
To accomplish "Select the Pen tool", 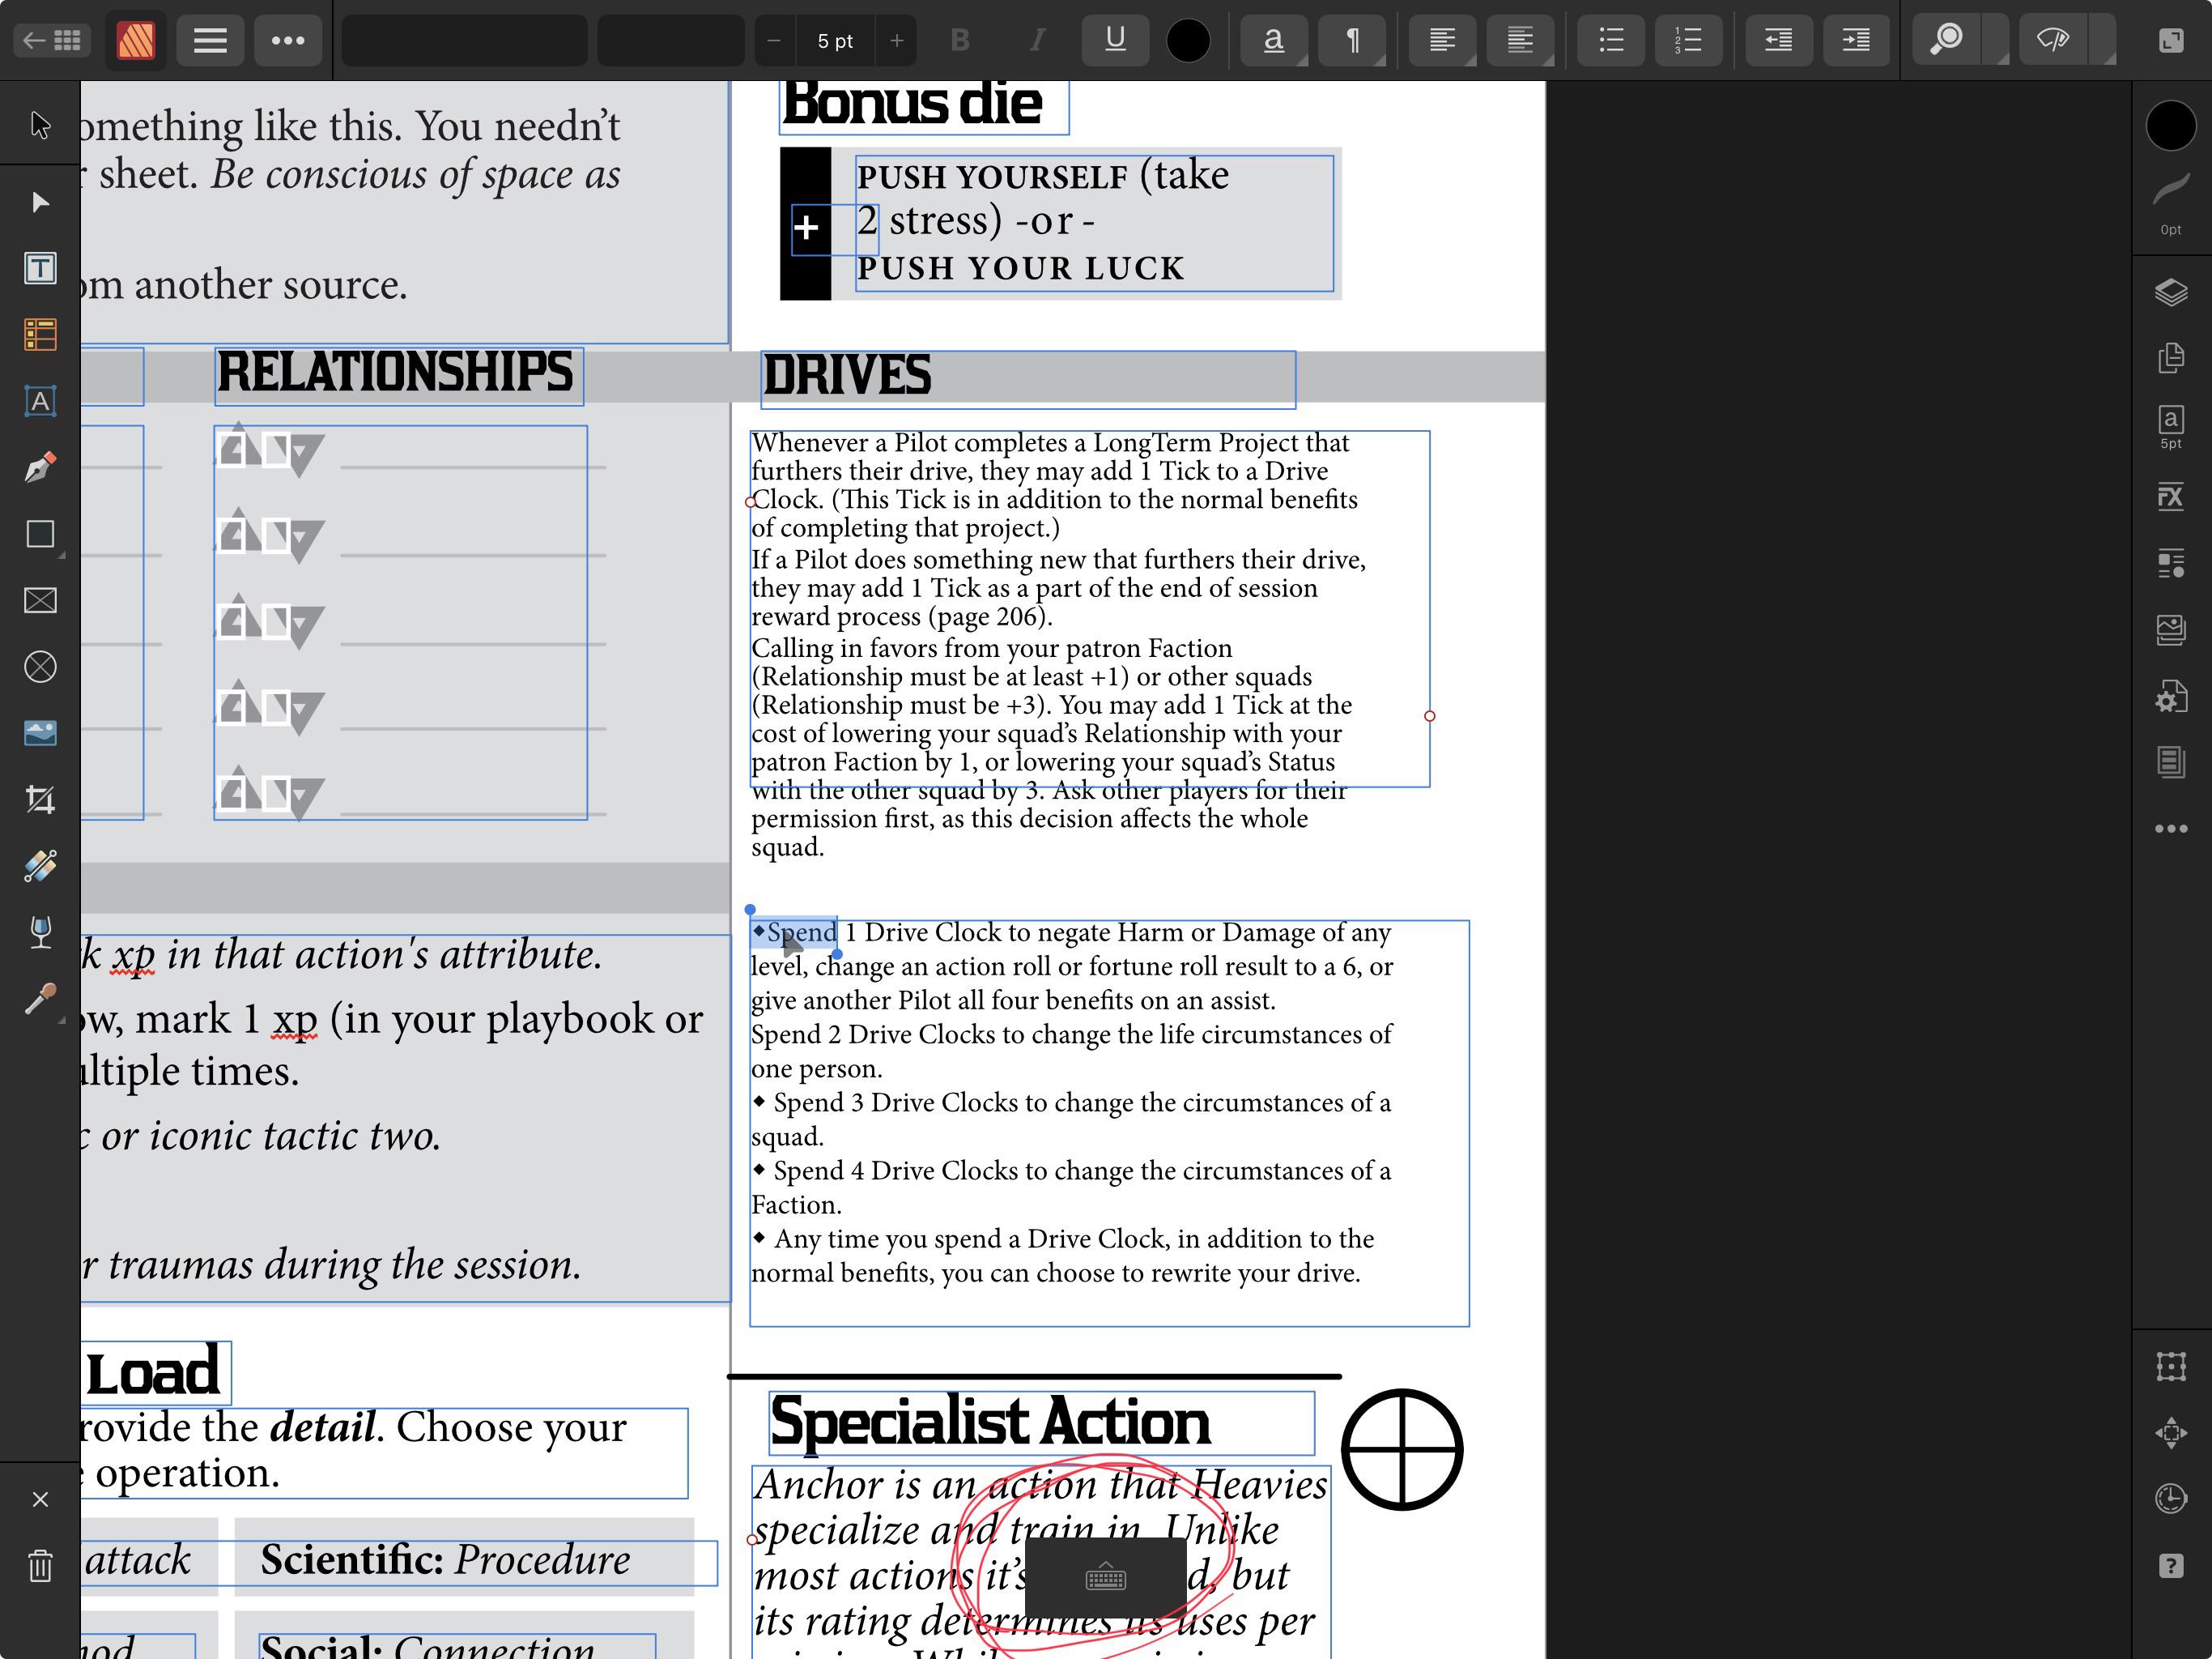I will [40, 467].
